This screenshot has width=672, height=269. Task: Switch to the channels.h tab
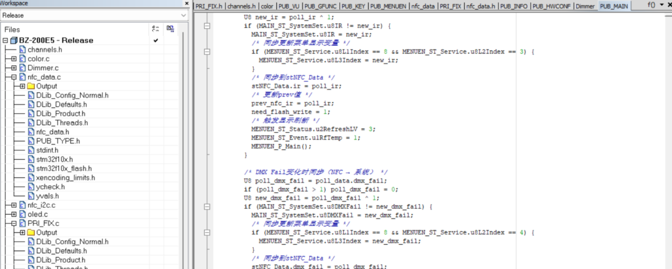pyautogui.click(x=241, y=6)
